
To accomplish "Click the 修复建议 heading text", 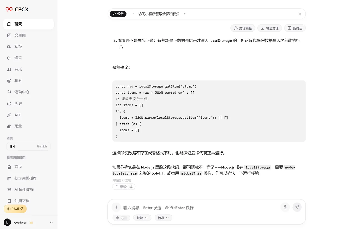I will point(121,67).
